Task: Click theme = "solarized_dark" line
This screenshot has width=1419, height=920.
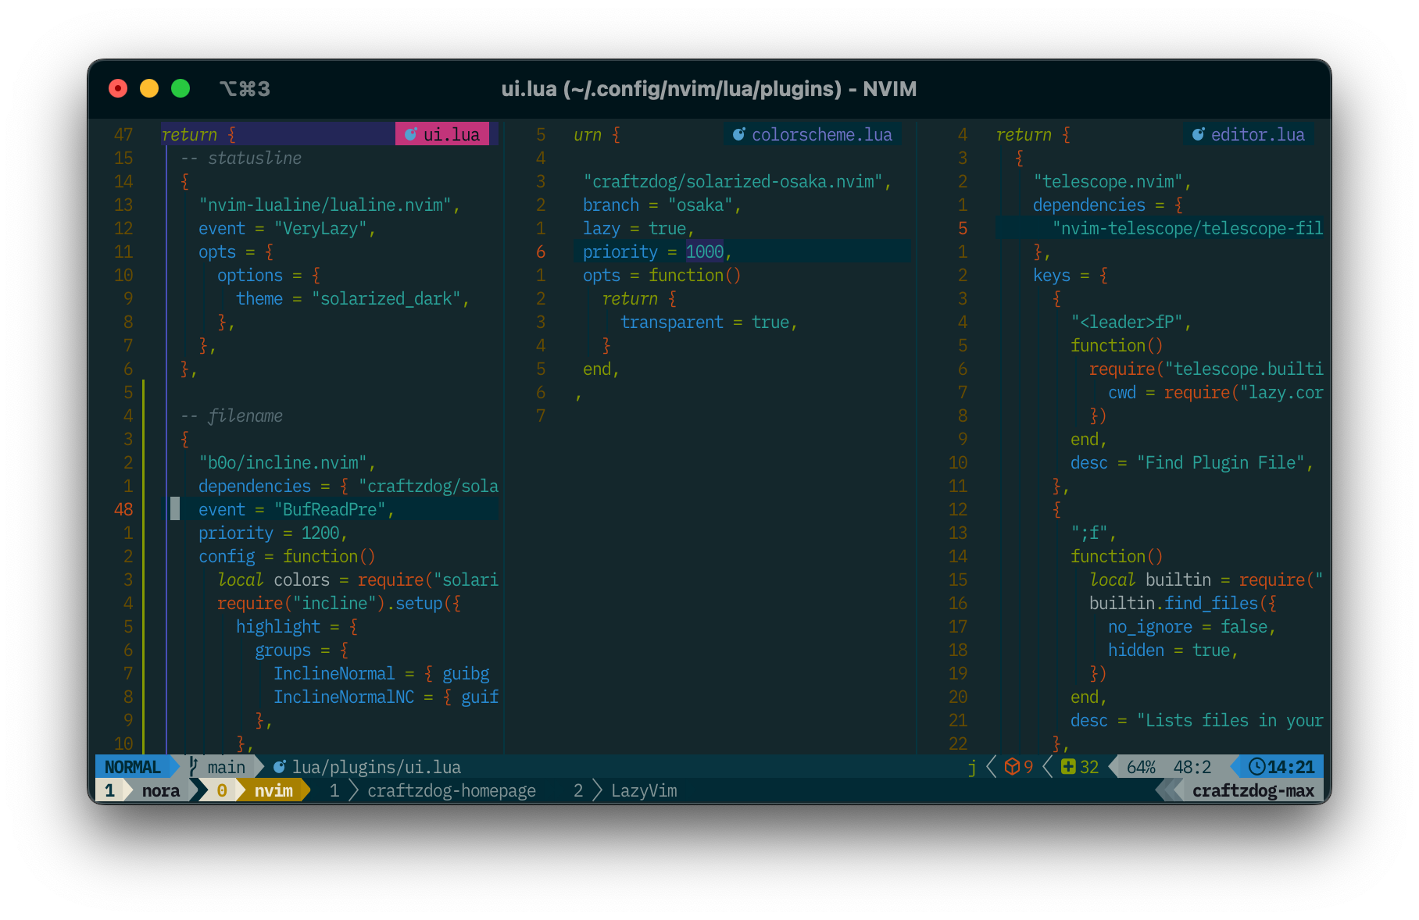Action: pos(352,298)
